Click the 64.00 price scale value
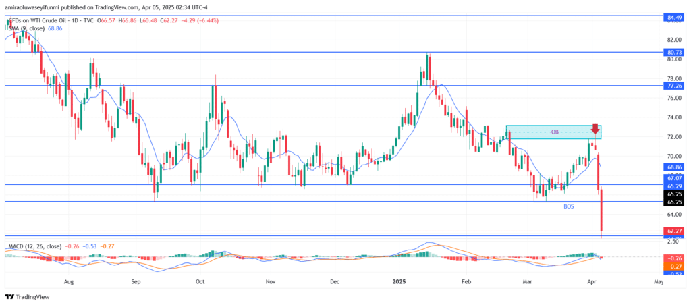The width and height of the screenshot is (691, 305). 675,214
